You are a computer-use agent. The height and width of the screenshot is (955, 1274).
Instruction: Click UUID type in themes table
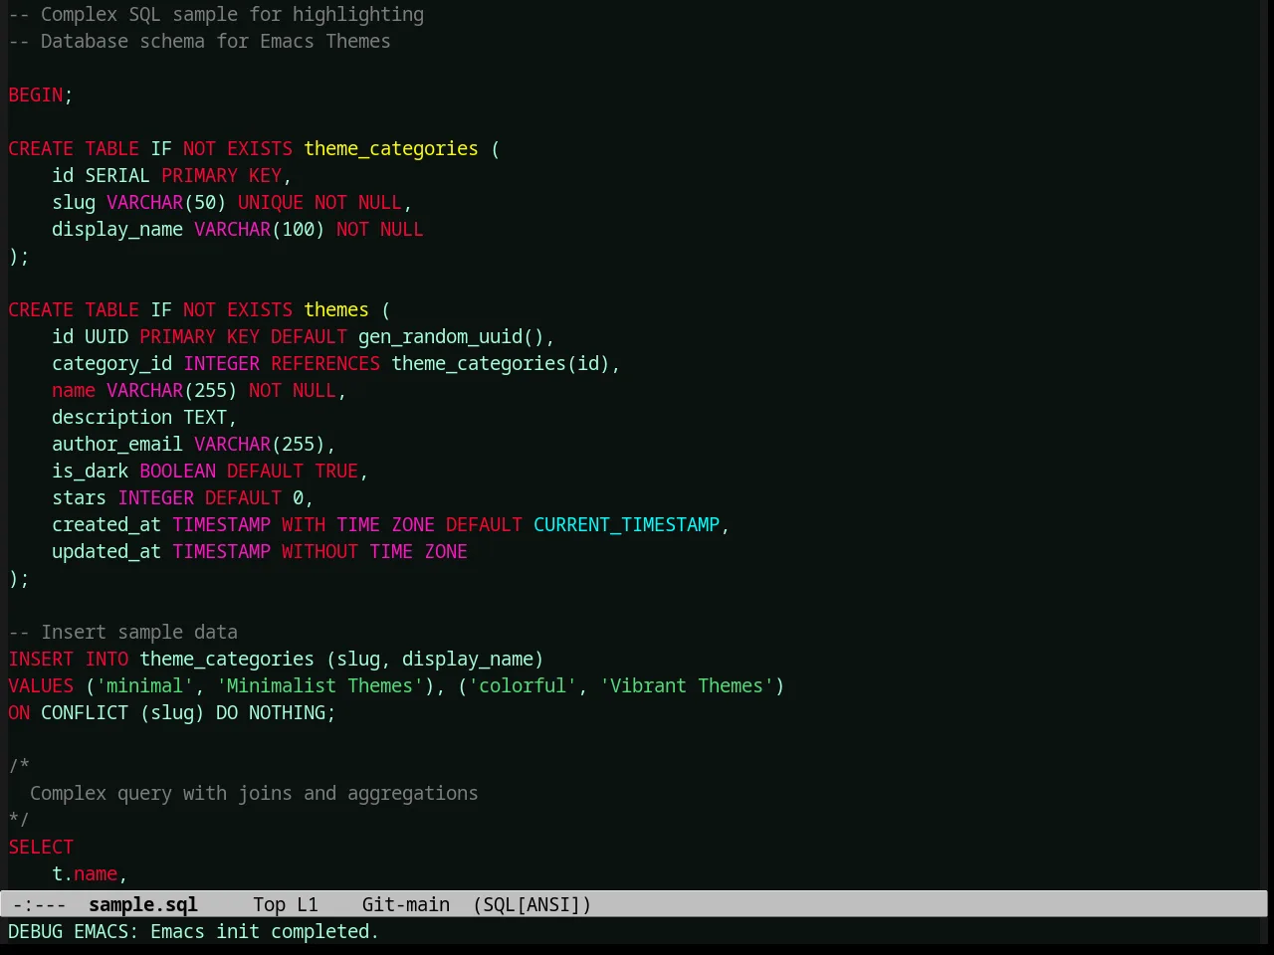(106, 336)
